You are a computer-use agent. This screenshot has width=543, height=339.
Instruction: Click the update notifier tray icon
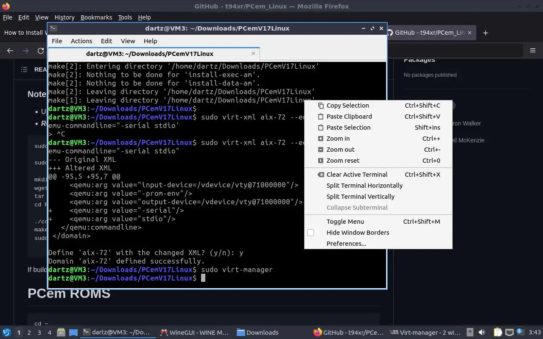point(520,333)
